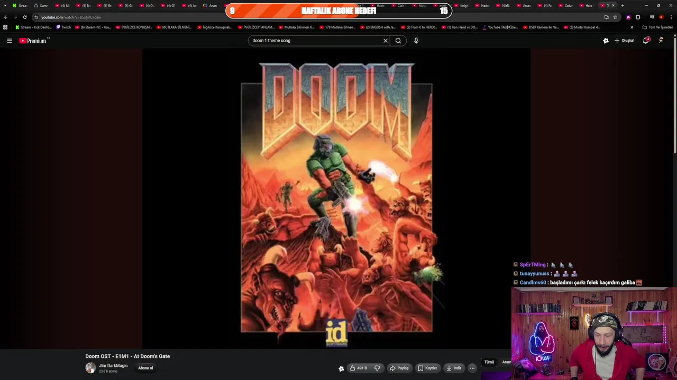Switch to the Stream Kick tab
The width and height of the screenshot is (677, 380).
tap(20, 5)
